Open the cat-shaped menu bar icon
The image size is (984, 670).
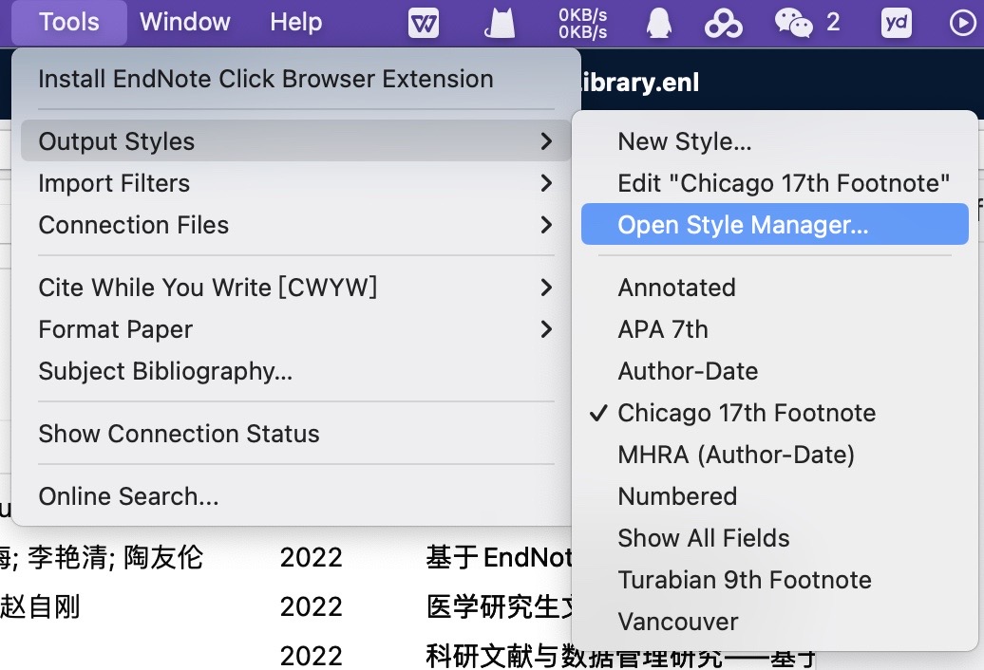click(x=500, y=23)
